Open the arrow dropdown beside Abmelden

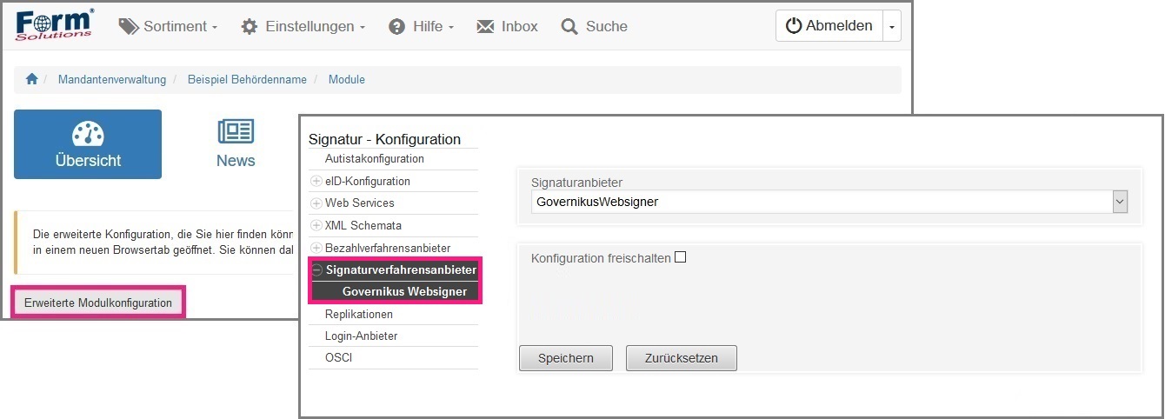pos(891,27)
